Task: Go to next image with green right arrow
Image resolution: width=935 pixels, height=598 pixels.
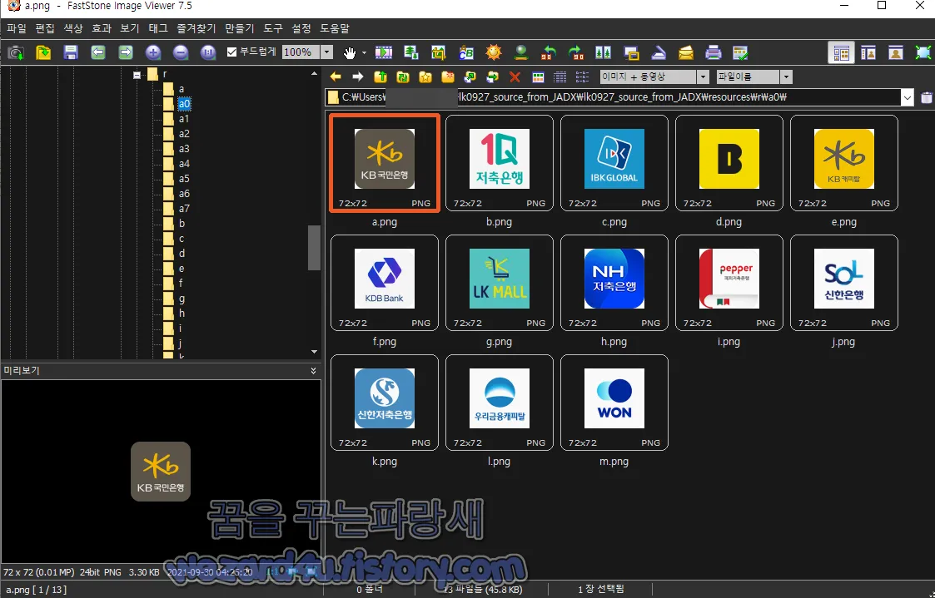Action: click(125, 53)
